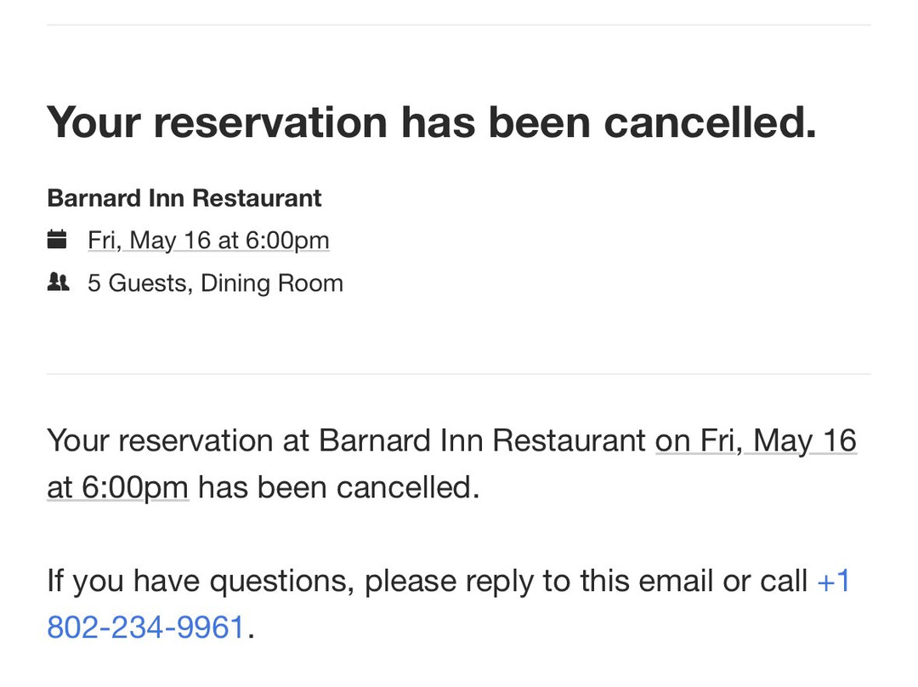Click "has been cancelled." in the body paragraph

click(x=338, y=487)
